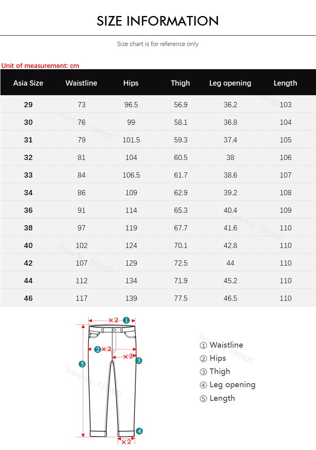Select the Waistline column header
Viewport: 316px width, 450px height.
(81, 83)
